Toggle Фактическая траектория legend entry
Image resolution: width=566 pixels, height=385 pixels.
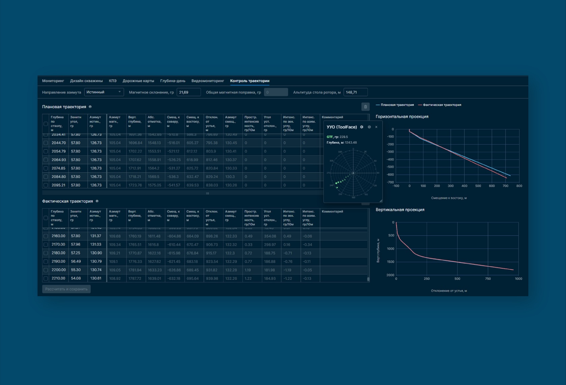440,105
